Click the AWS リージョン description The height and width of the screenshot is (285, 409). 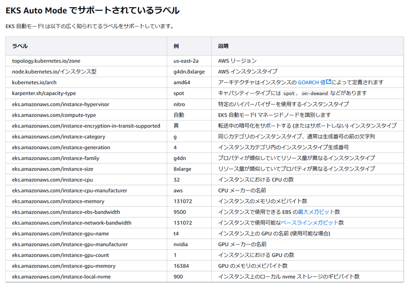tap(237, 61)
